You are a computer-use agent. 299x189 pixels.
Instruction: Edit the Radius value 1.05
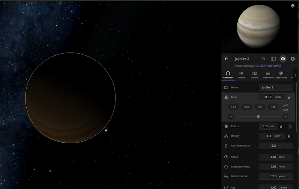point(268,126)
